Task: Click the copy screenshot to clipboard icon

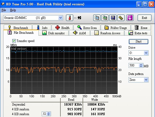Action: tap(105, 18)
